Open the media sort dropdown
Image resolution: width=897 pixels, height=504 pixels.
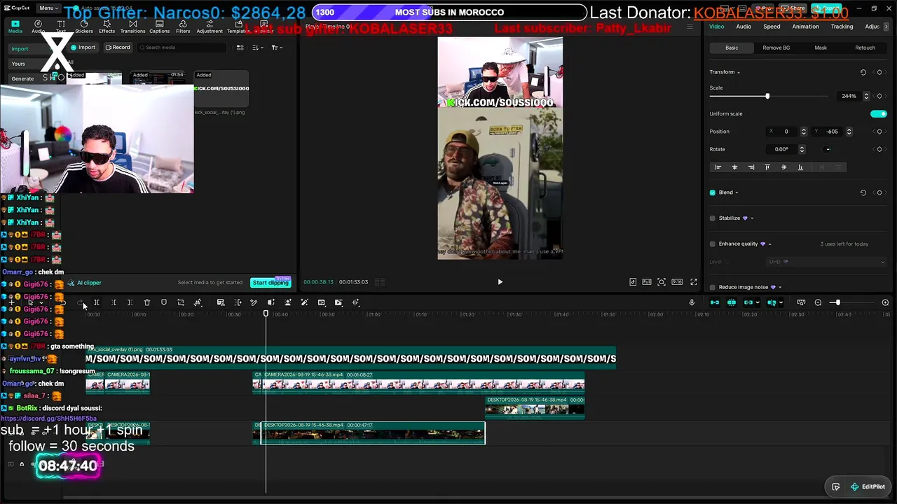click(x=257, y=48)
